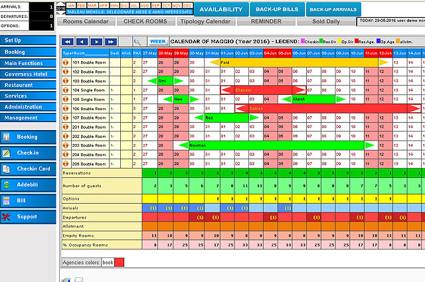
Task: Open info icon for 203 Double Room
Action: pos(66,145)
